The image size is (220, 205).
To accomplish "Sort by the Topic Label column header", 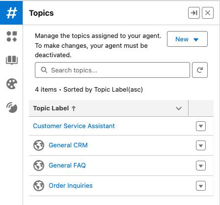I will pos(54,108).
